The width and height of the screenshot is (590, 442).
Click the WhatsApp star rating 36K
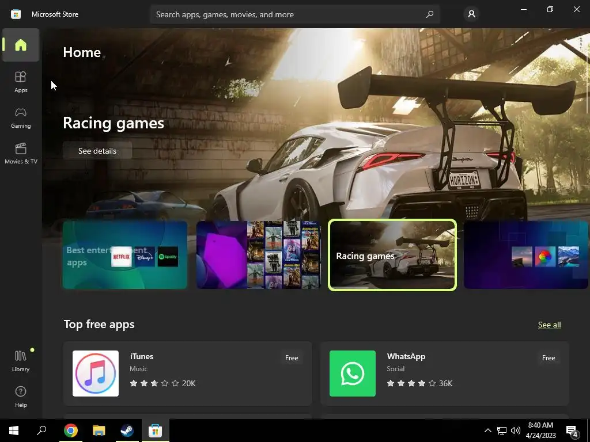[419, 383]
